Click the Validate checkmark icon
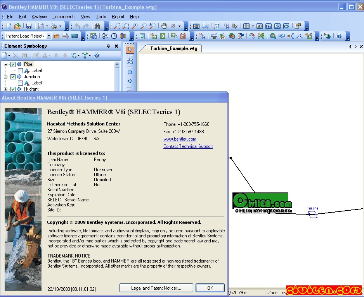Viewport: 364px width, 297px height. [142, 36]
